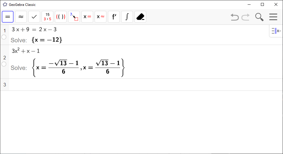
Task: Click the Redo arrow button
Action: (x=246, y=17)
